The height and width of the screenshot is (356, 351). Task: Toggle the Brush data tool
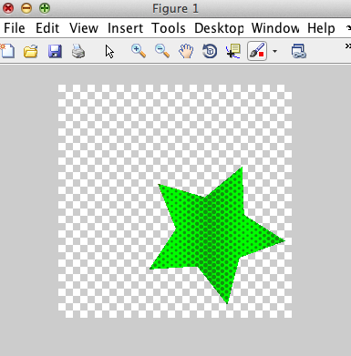(x=257, y=51)
